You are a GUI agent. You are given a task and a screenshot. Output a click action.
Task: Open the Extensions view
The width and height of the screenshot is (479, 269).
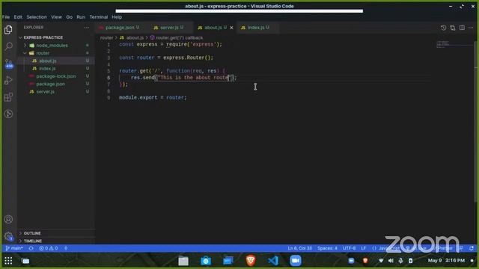8,97
